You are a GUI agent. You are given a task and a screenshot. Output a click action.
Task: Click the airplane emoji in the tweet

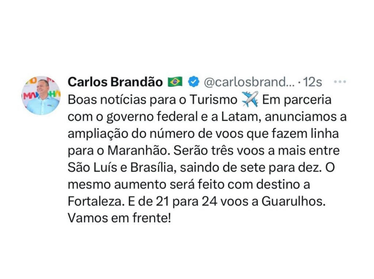250,100
